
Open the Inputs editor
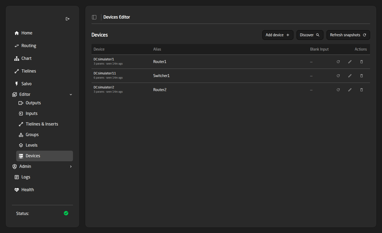[x=45, y=114]
